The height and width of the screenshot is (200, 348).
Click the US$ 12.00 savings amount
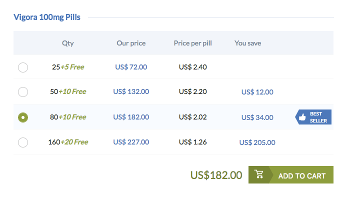click(257, 92)
